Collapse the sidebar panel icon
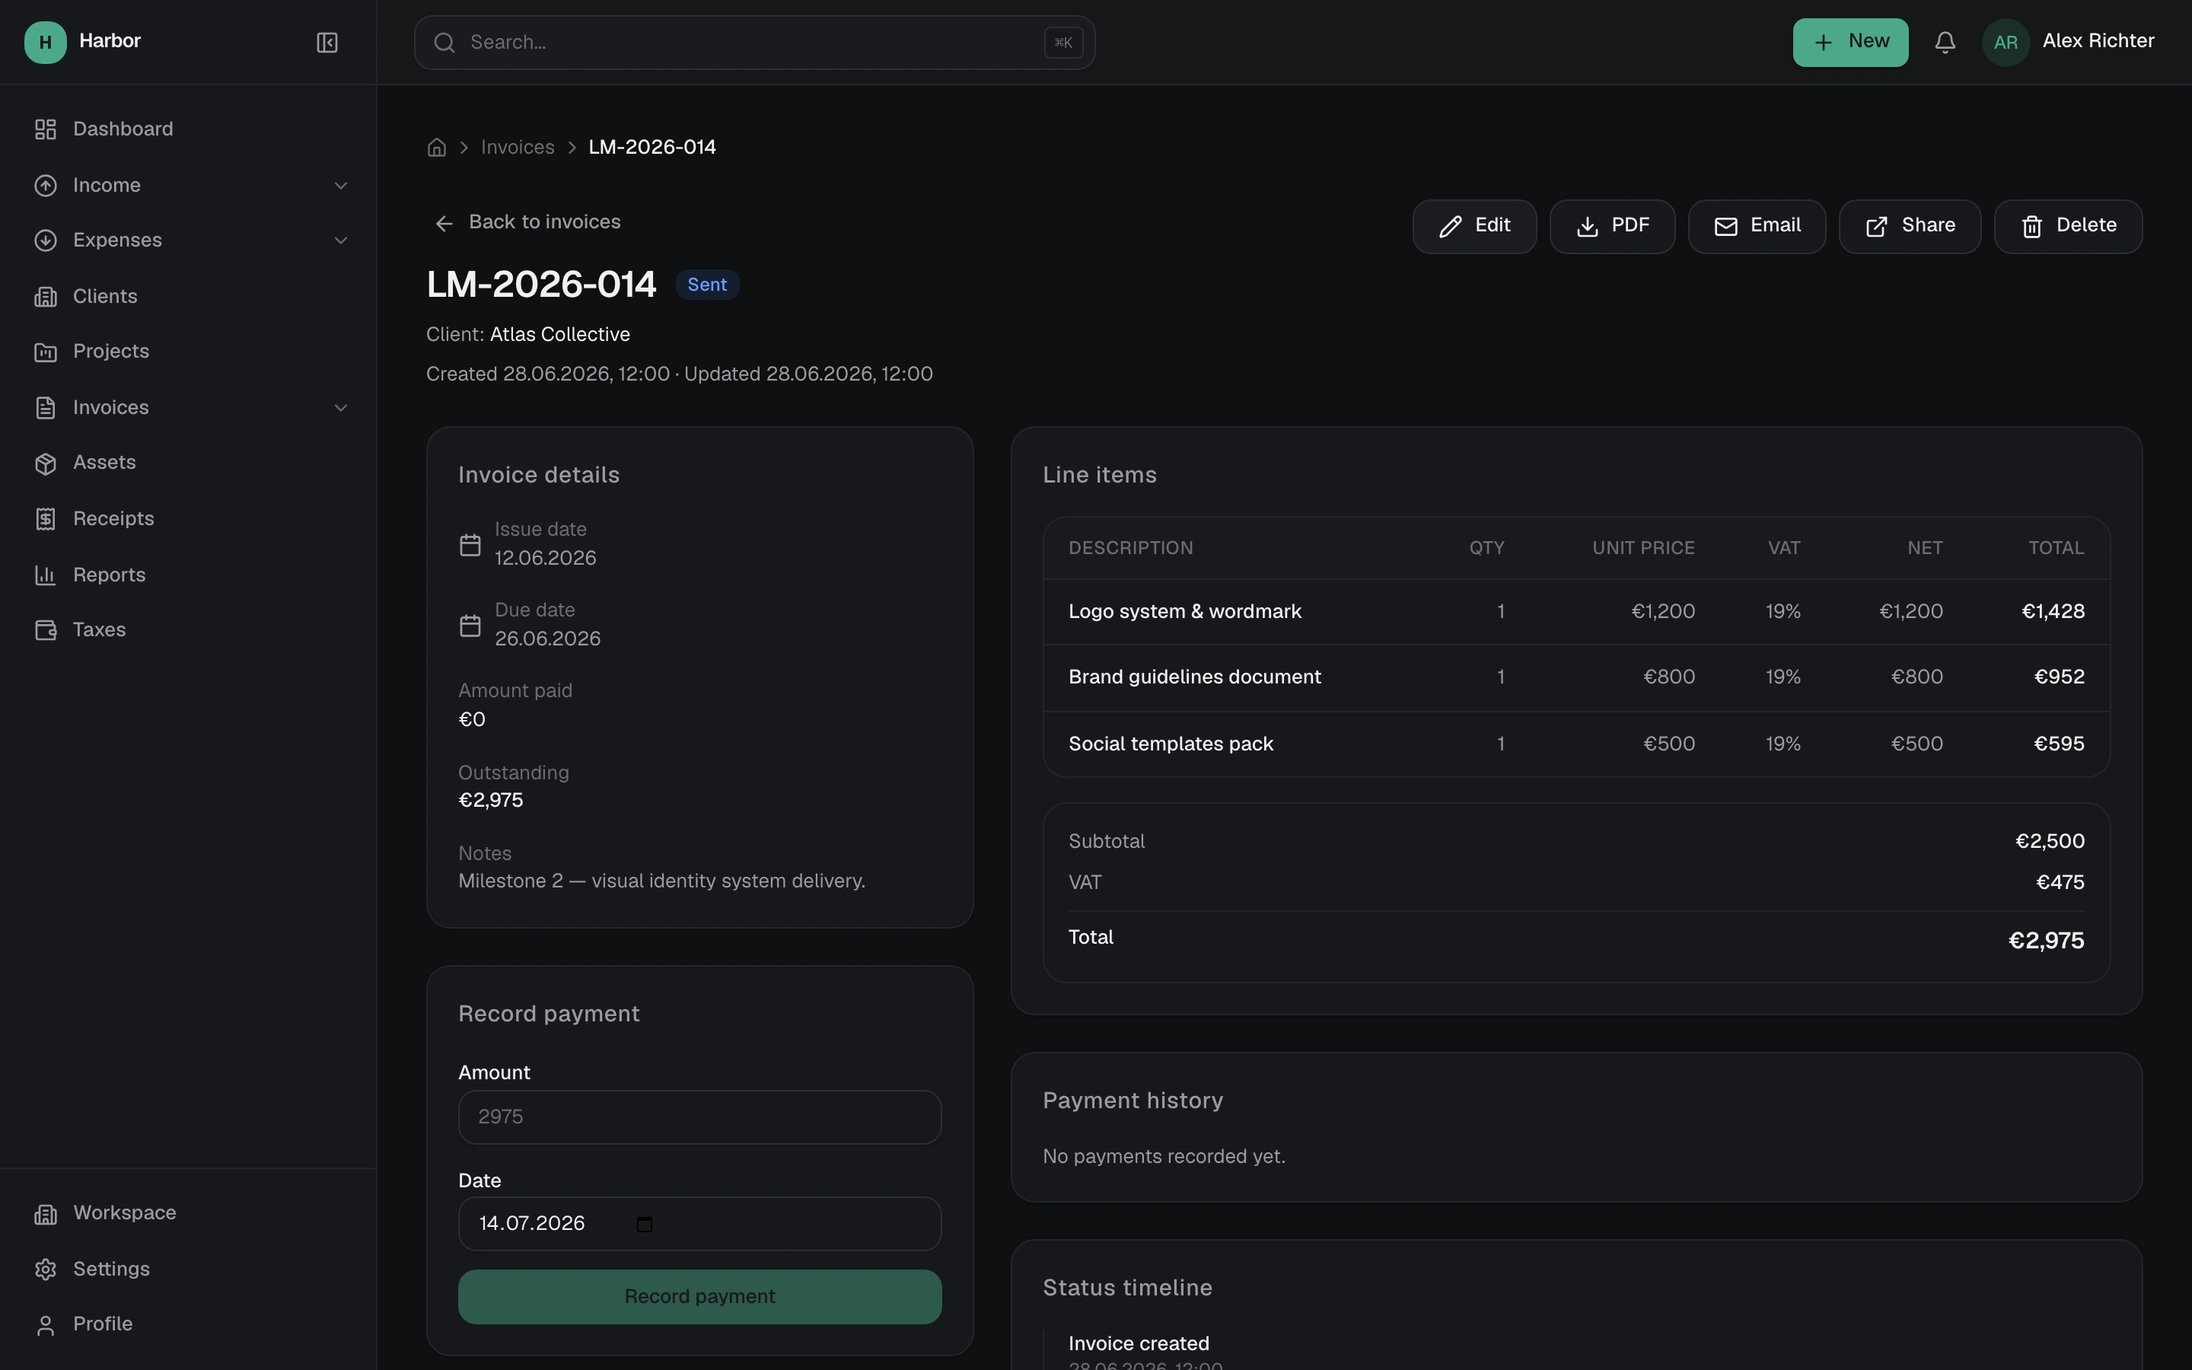The image size is (2192, 1370). coord(327,43)
